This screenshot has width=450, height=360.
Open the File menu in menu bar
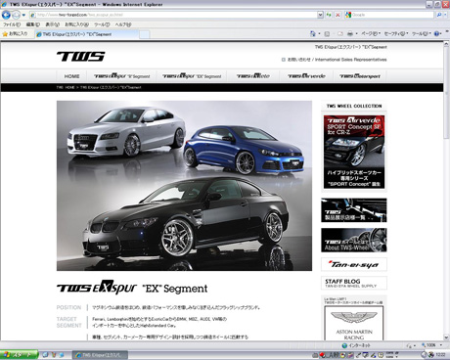12,24
